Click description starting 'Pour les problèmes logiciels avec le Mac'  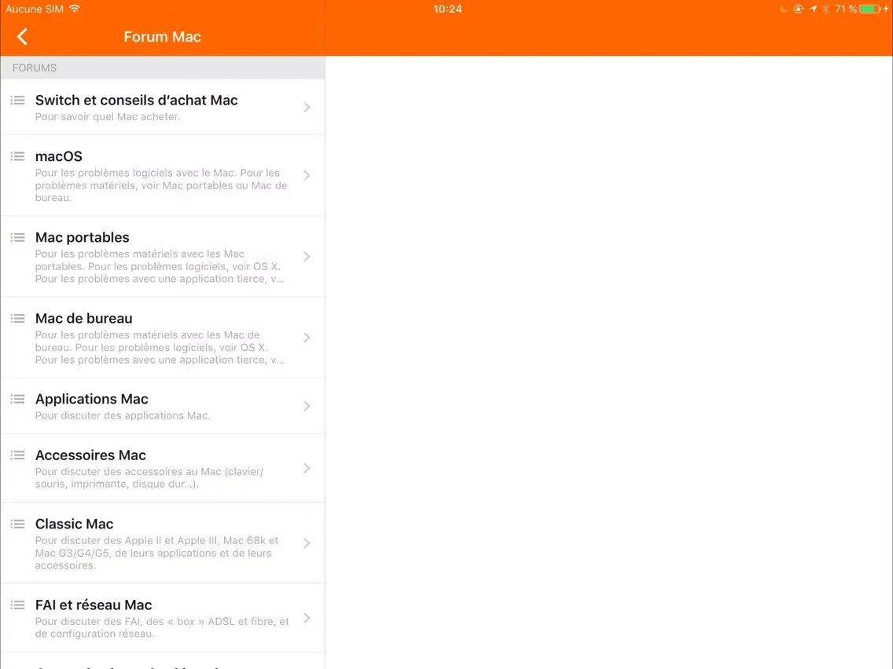161,185
